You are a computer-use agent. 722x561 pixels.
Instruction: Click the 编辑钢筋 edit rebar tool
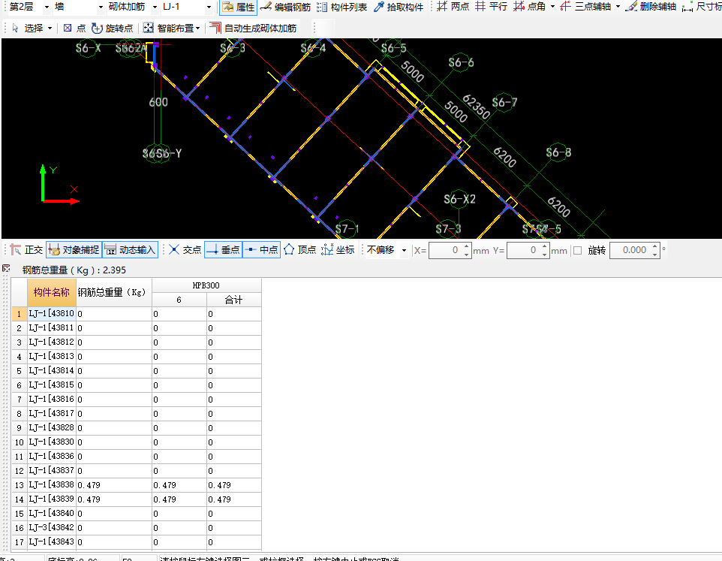point(285,7)
